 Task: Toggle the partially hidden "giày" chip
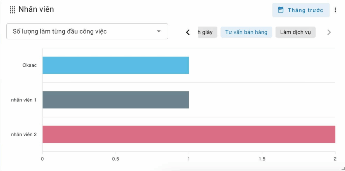pos(207,32)
